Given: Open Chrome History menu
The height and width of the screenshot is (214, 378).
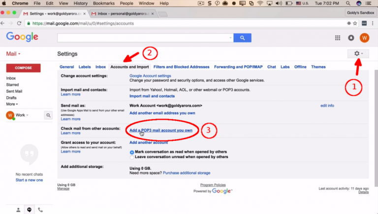Looking at the screenshot, I should click(x=81, y=3).
